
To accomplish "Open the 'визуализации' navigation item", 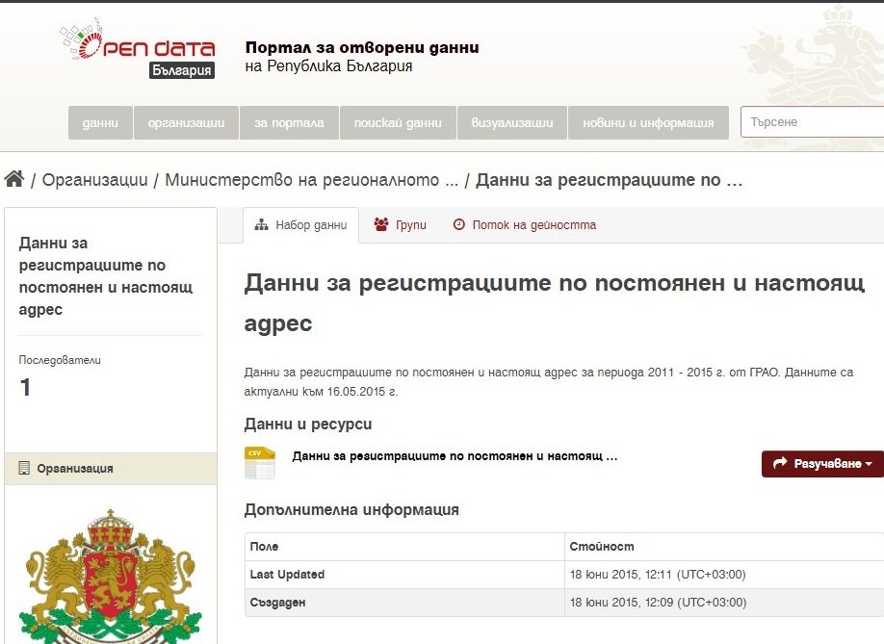I will click(x=512, y=122).
